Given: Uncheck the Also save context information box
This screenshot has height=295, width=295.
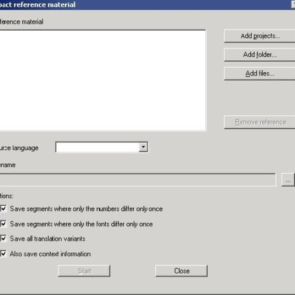Looking at the screenshot, I should (x=3, y=254).
